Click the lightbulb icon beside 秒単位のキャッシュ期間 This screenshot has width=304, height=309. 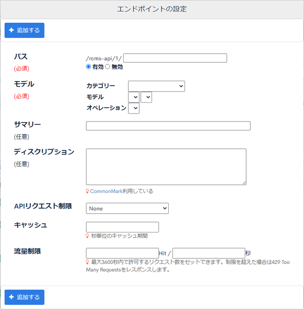pos(87,236)
